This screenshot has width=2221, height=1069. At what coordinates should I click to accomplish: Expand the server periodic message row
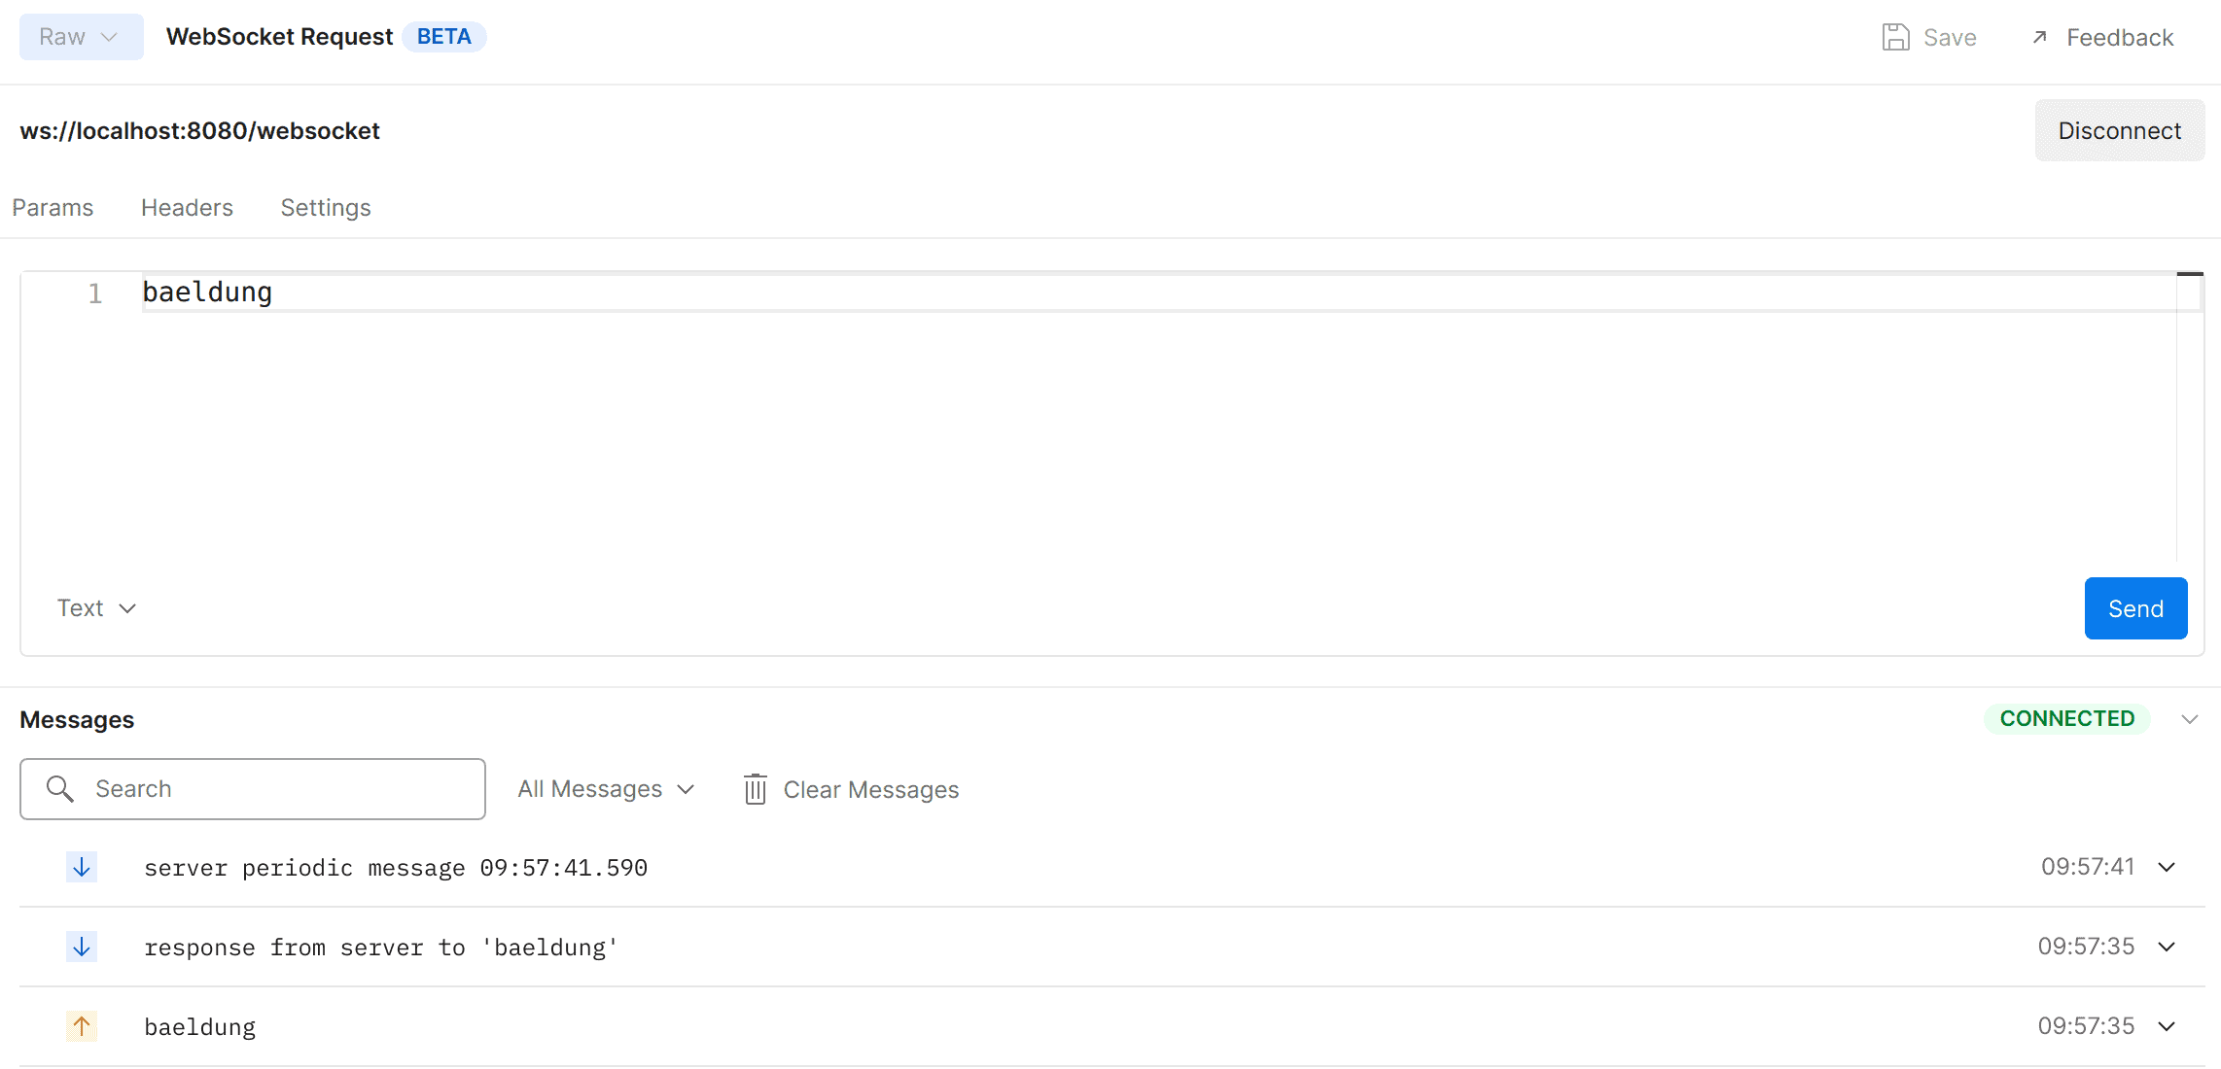pos(2167,867)
